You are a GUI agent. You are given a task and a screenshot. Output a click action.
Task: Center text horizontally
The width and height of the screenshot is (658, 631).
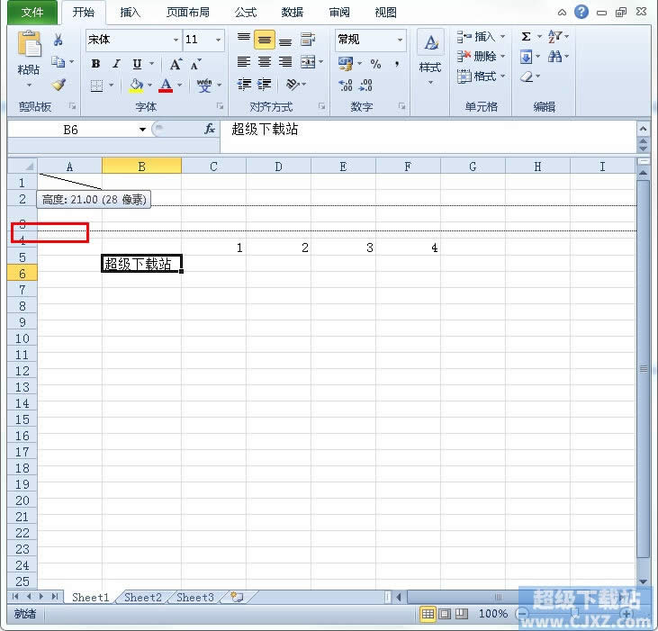[265, 62]
